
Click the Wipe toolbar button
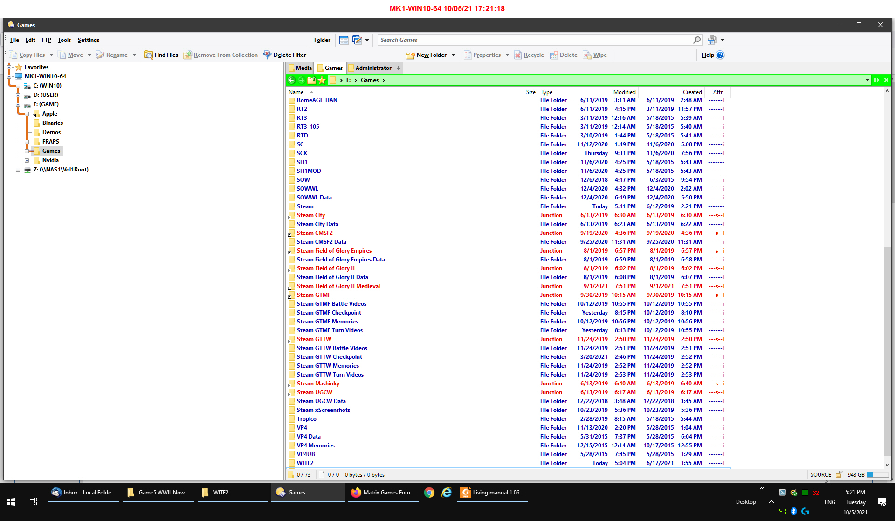click(x=595, y=55)
